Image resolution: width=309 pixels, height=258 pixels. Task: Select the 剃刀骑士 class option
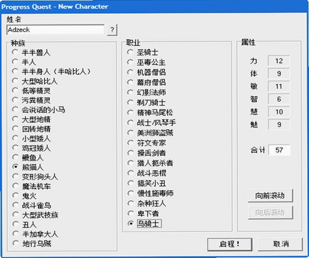(x=146, y=102)
